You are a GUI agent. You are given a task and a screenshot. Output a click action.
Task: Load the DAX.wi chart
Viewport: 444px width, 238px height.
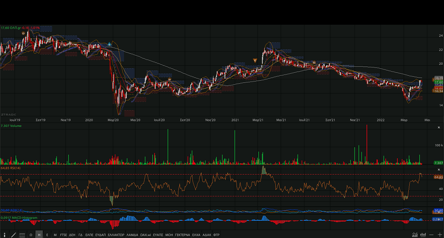(x=146, y=234)
